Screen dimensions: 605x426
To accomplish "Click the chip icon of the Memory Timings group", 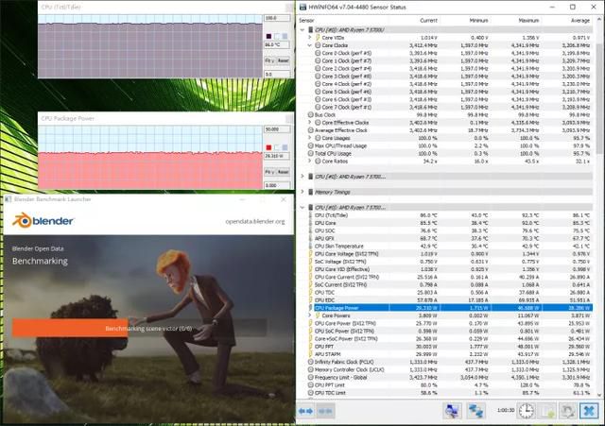I will coord(311,192).
